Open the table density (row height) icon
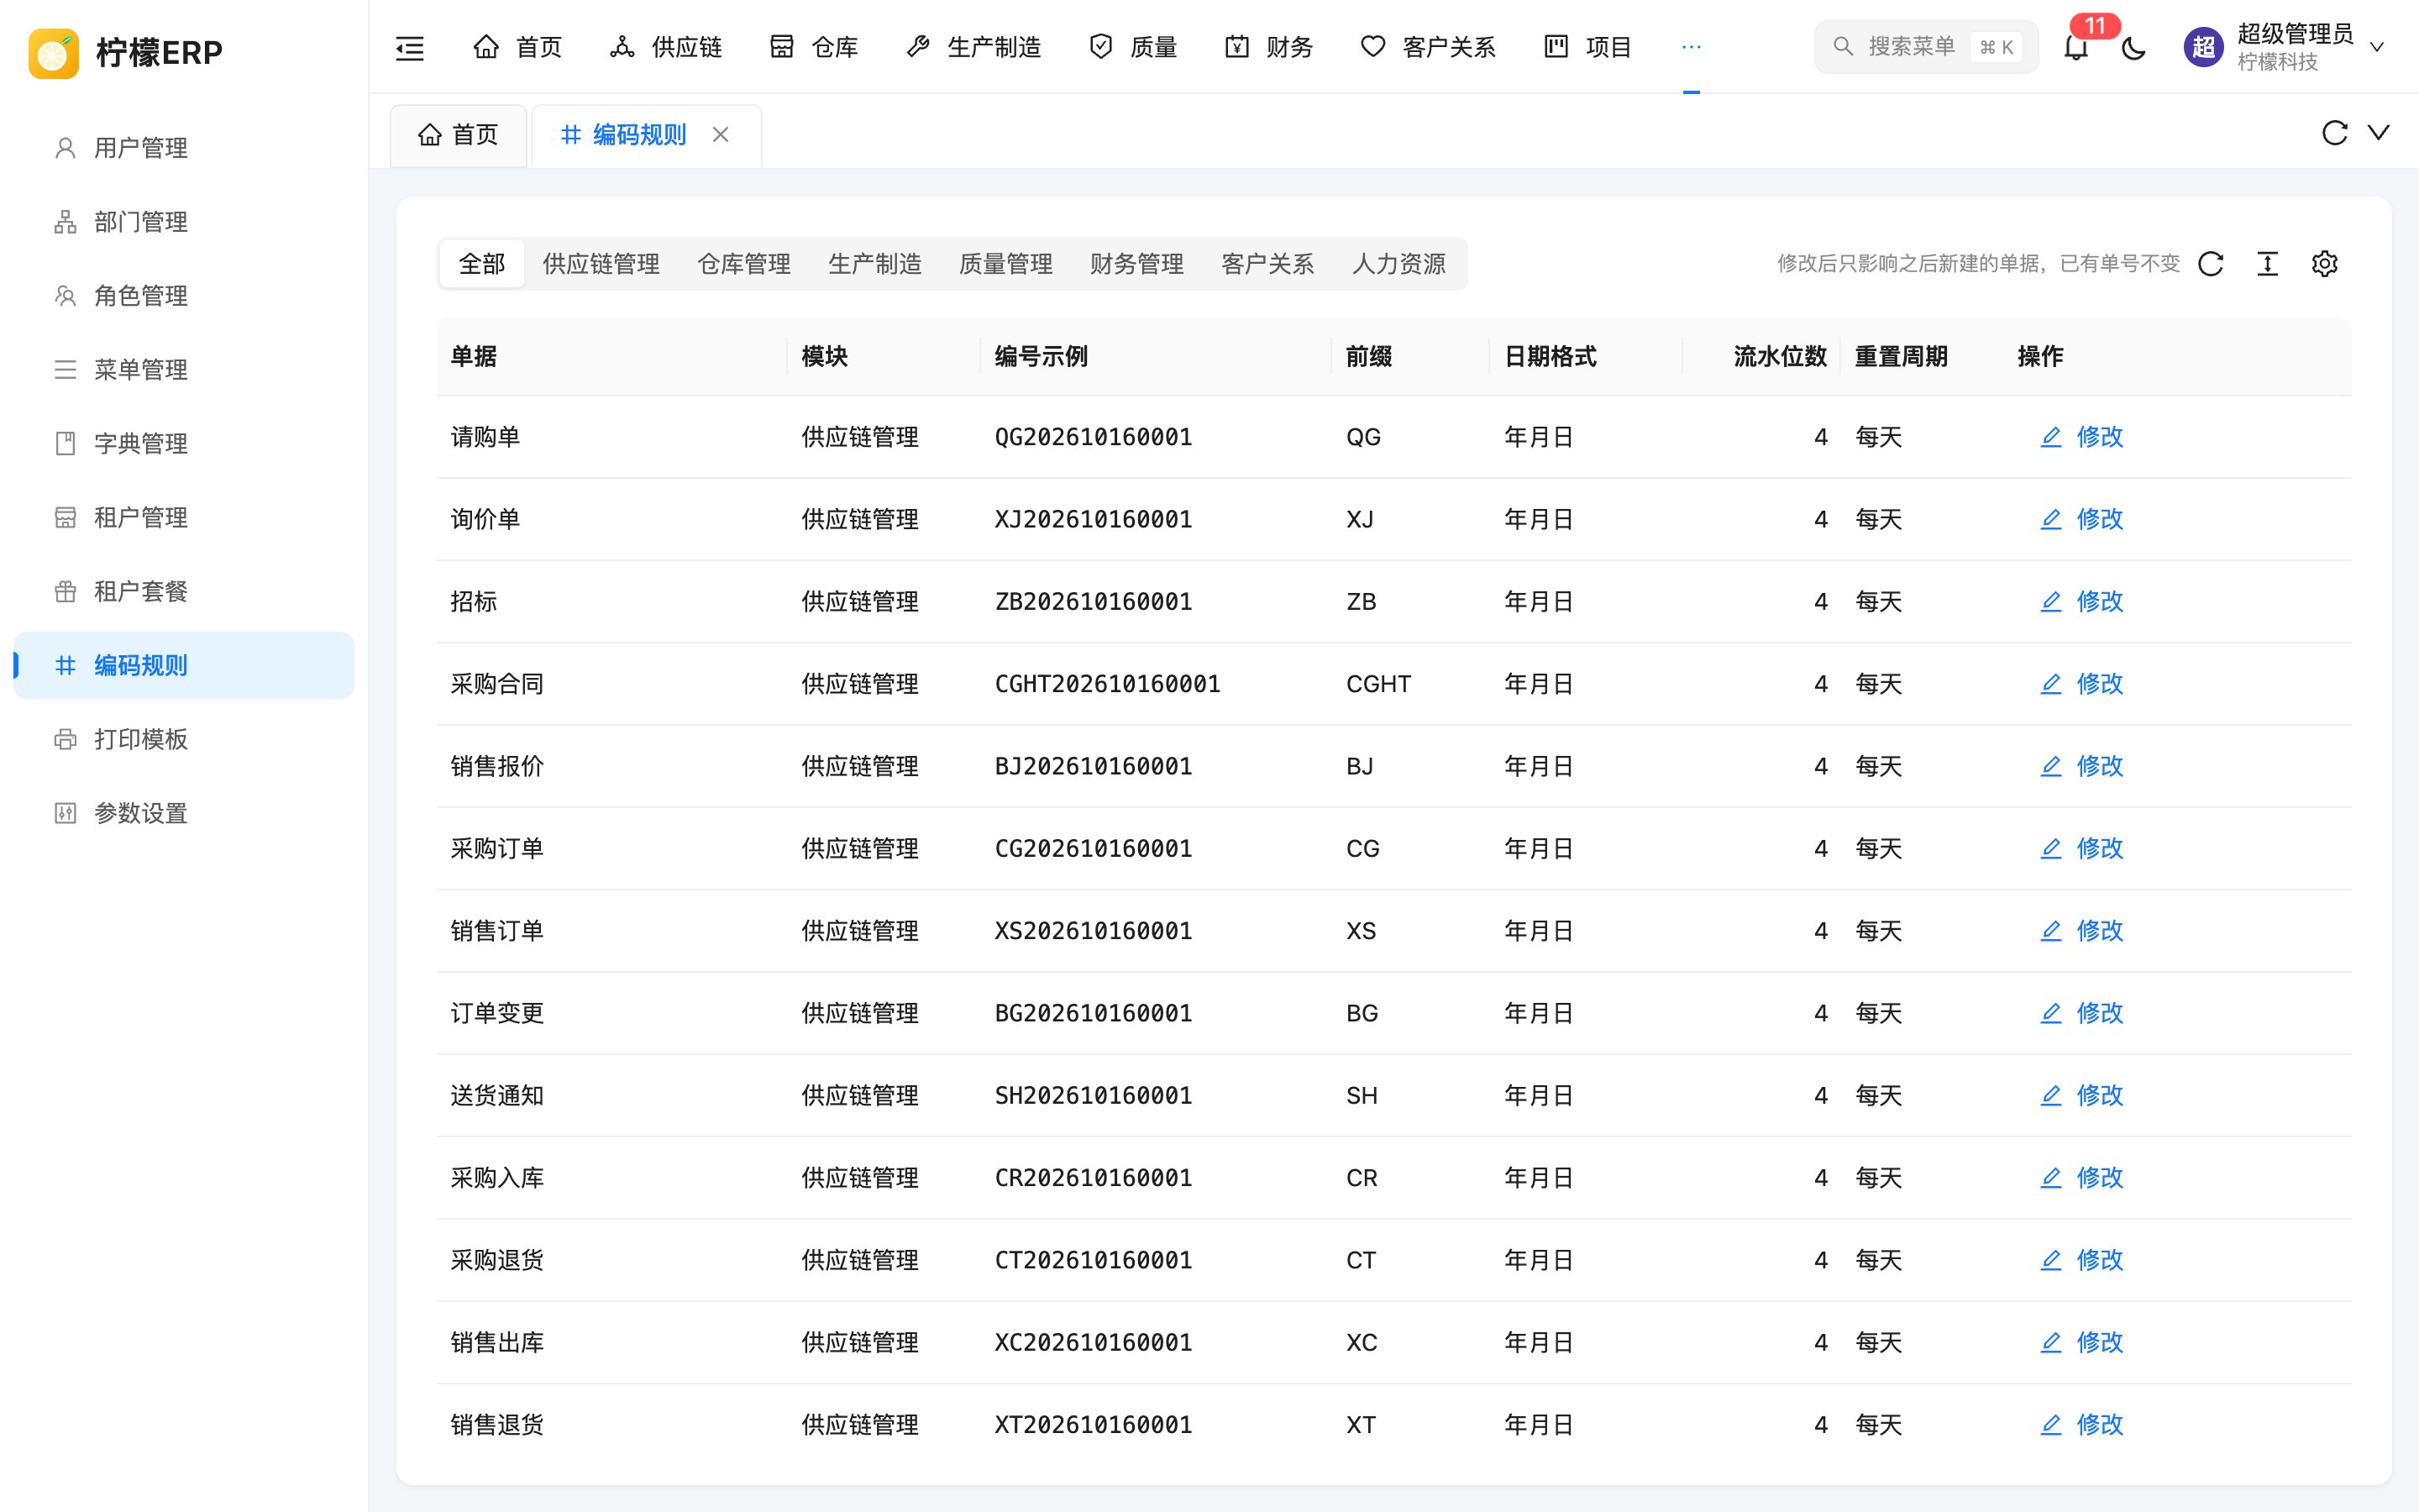2419x1512 pixels. click(2267, 264)
